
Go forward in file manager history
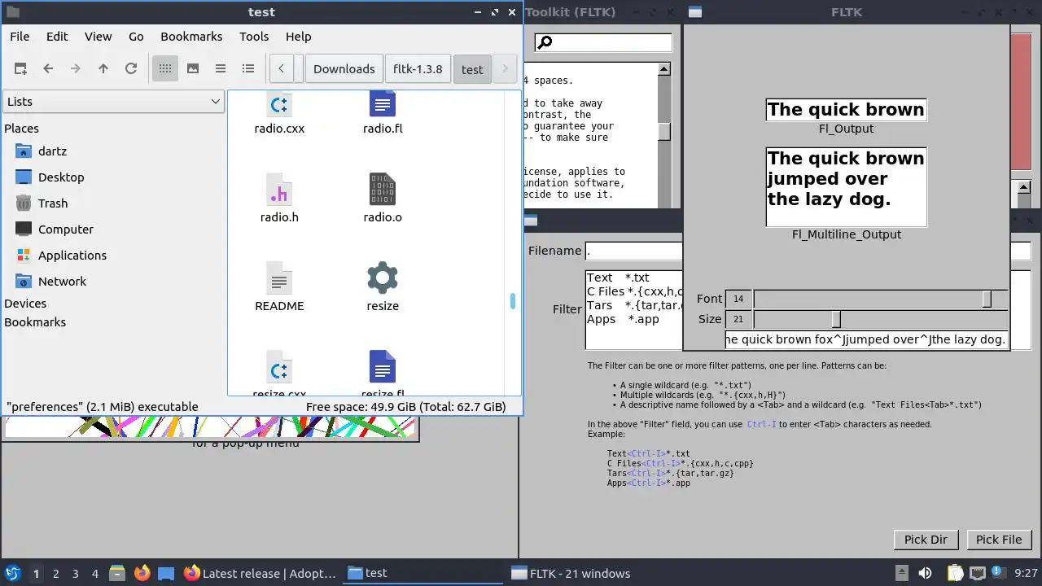[x=76, y=69]
